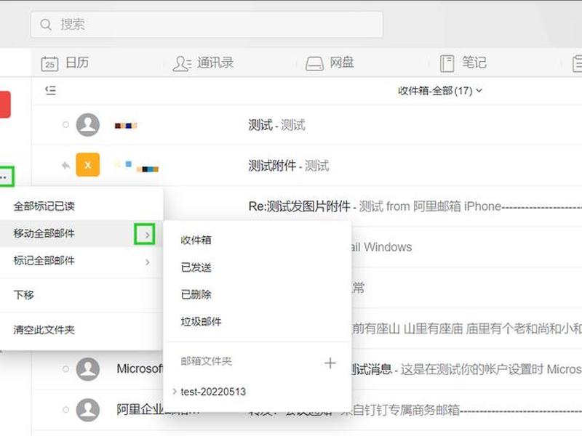This screenshot has width=582, height=436.
Task: Click the gray avatar of the 测试 - 测试 email
Action: (x=88, y=124)
